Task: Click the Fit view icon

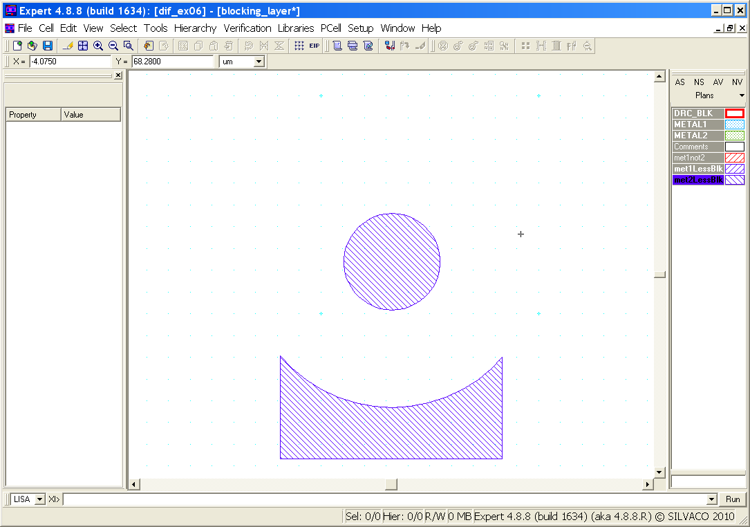Action: tap(83, 46)
